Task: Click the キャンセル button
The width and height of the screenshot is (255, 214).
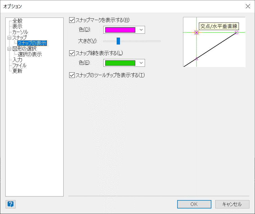Action: [x=232, y=204]
